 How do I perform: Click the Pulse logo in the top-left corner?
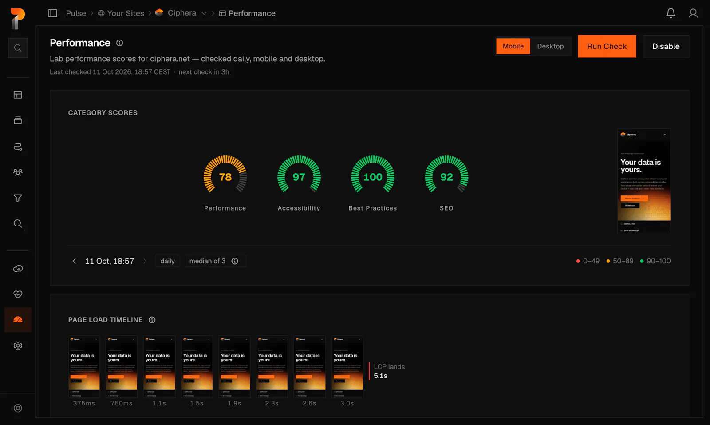(x=18, y=19)
